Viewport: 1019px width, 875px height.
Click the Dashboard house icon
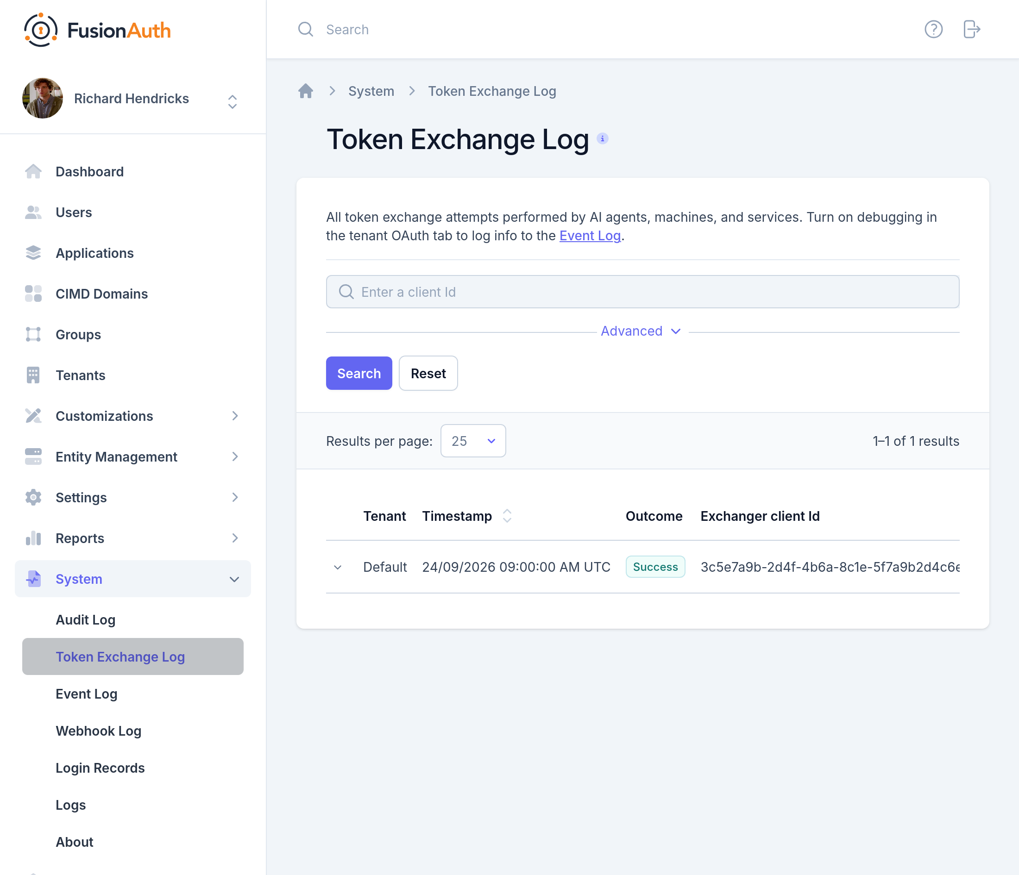[33, 172]
